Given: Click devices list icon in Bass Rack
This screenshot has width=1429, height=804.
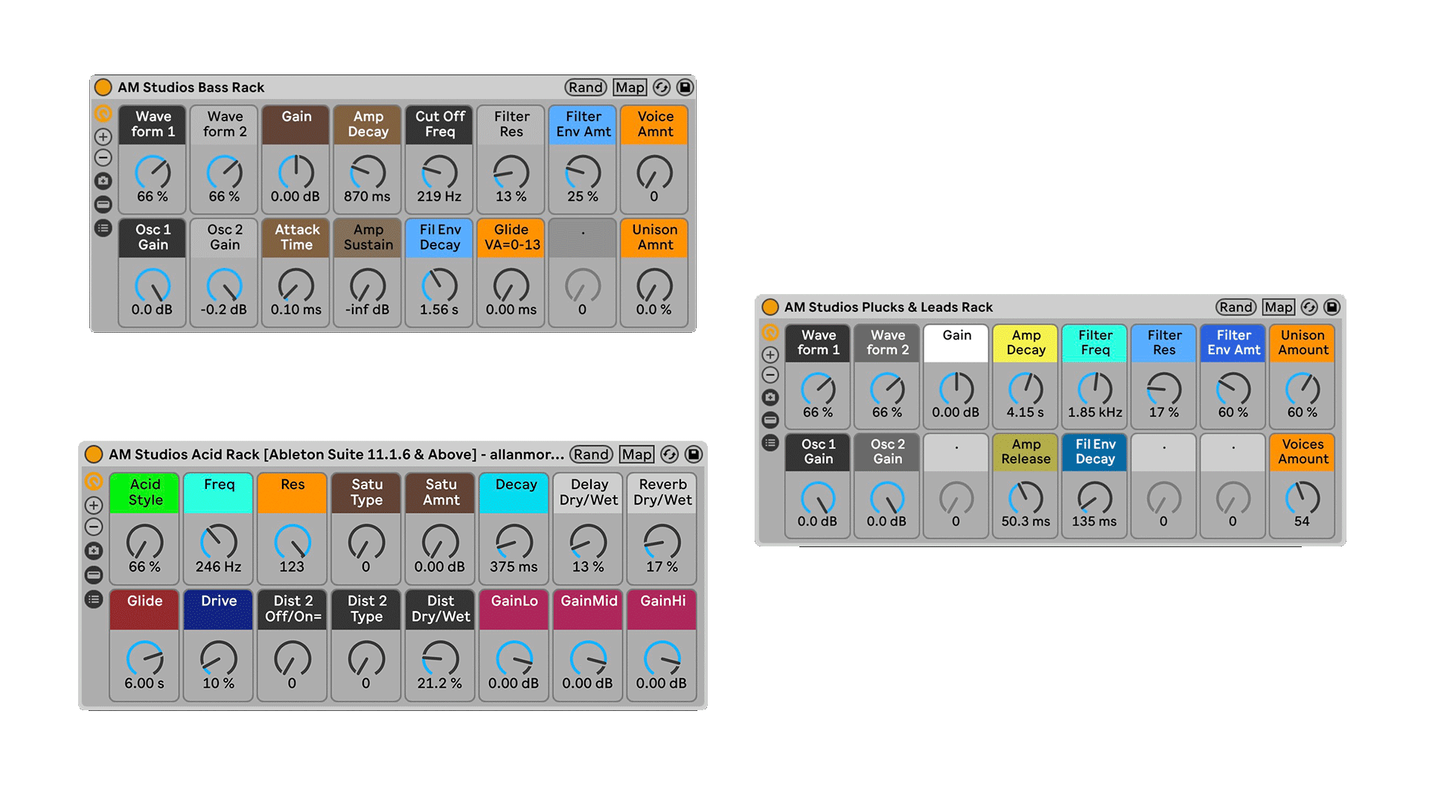Looking at the screenshot, I should [x=103, y=229].
